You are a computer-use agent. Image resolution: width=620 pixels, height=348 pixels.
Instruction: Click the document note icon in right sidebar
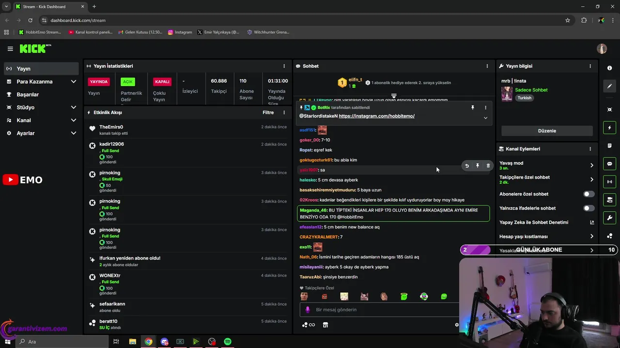point(609,145)
